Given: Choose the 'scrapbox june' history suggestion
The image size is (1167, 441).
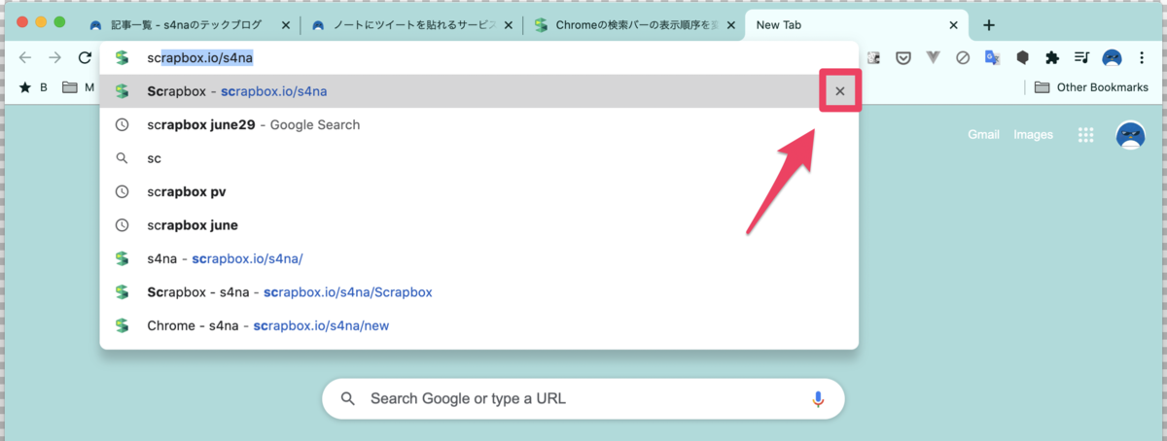Looking at the screenshot, I should pos(478,225).
